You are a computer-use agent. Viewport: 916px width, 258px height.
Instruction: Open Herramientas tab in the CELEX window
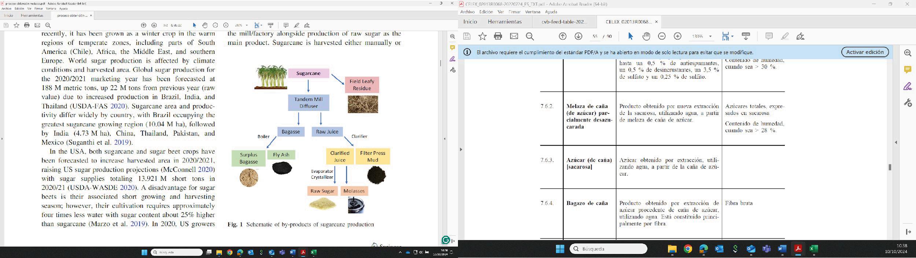point(505,22)
